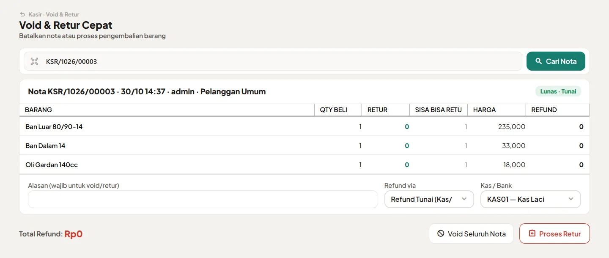Click Void Seluruh Nota button
This screenshot has height=258, width=609.
tap(471, 233)
